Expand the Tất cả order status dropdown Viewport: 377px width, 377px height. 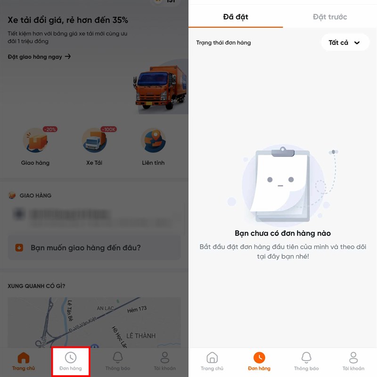tap(345, 42)
